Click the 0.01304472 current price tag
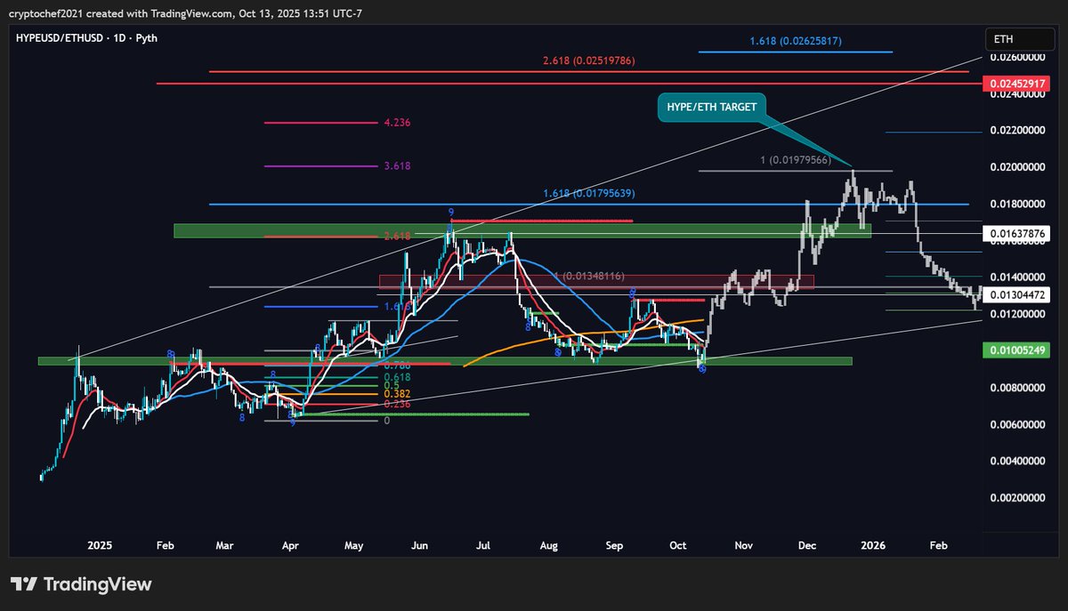Image resolution: width=1068 pixels, height=611 pixels. click(1018, 294)
